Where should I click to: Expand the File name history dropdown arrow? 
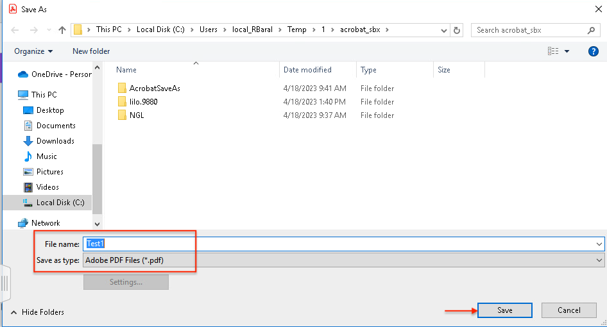(599, 244)
